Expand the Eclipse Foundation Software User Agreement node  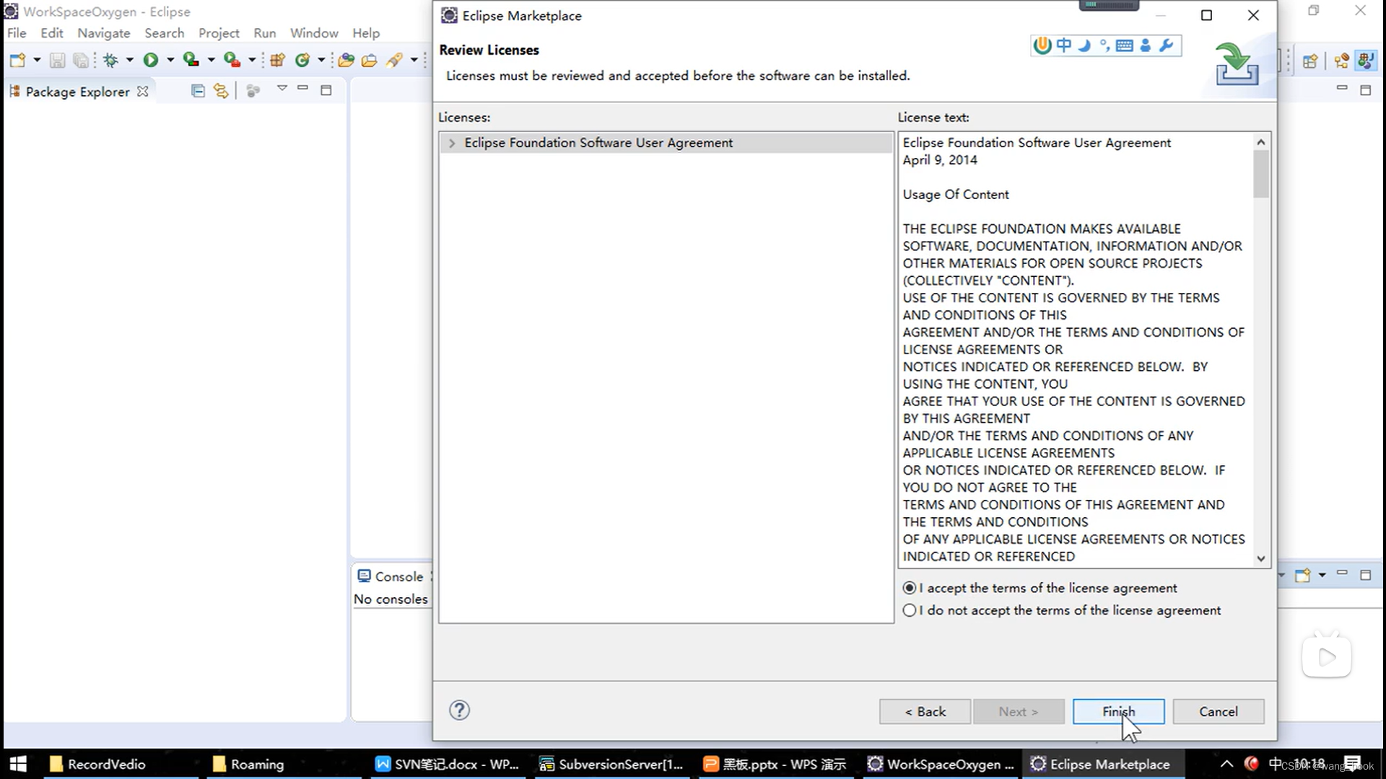coord(452,143)
